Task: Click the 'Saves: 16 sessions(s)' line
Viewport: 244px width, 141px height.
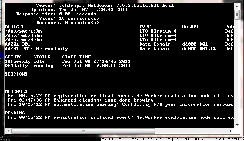Action: pyautogui.click(x=69, y=18)
